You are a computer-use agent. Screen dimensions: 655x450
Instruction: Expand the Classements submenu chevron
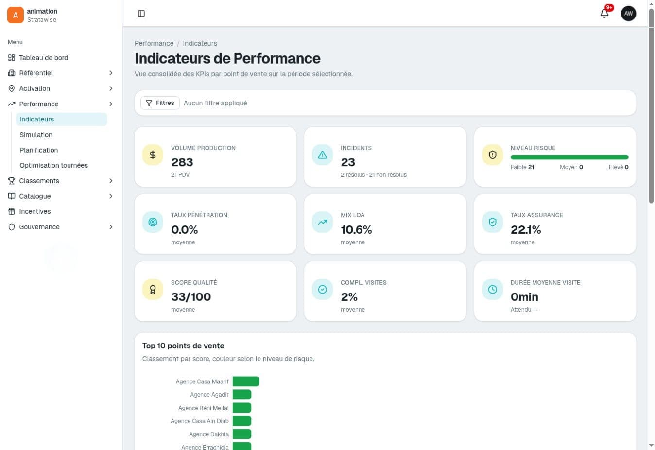pyautogui.click(x=111, y=181)
